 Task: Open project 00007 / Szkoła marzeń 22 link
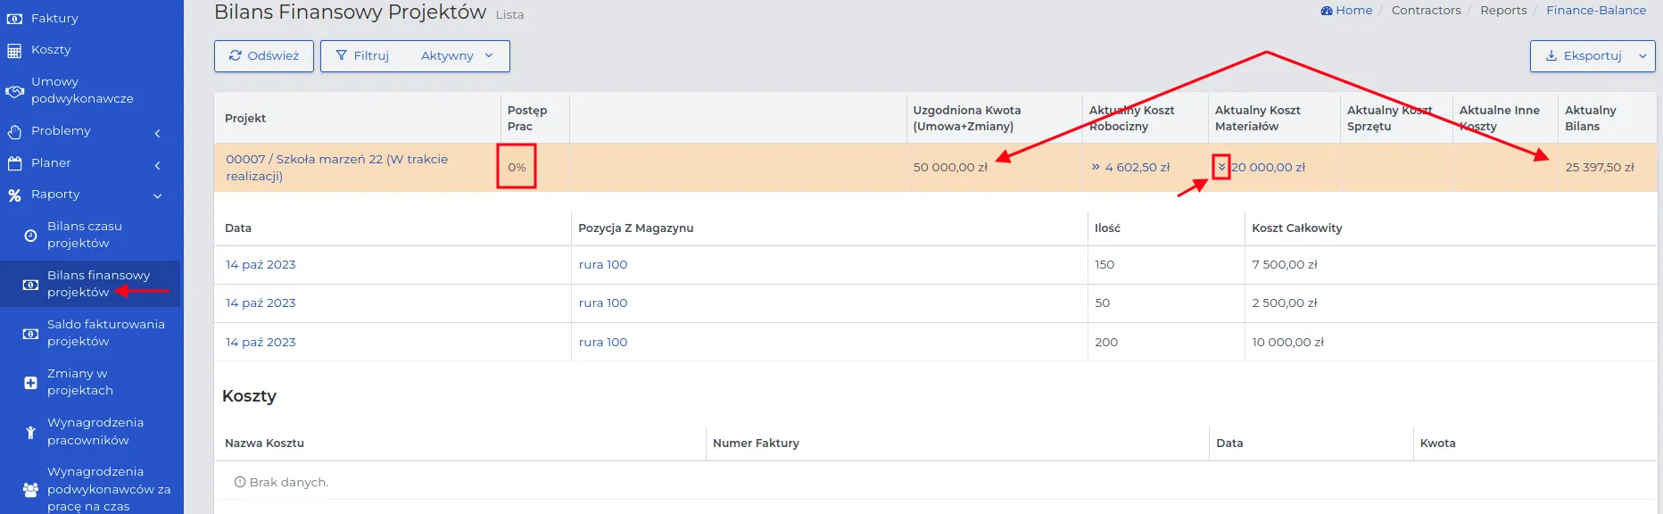pyautogui.click(x=337, y=168)
